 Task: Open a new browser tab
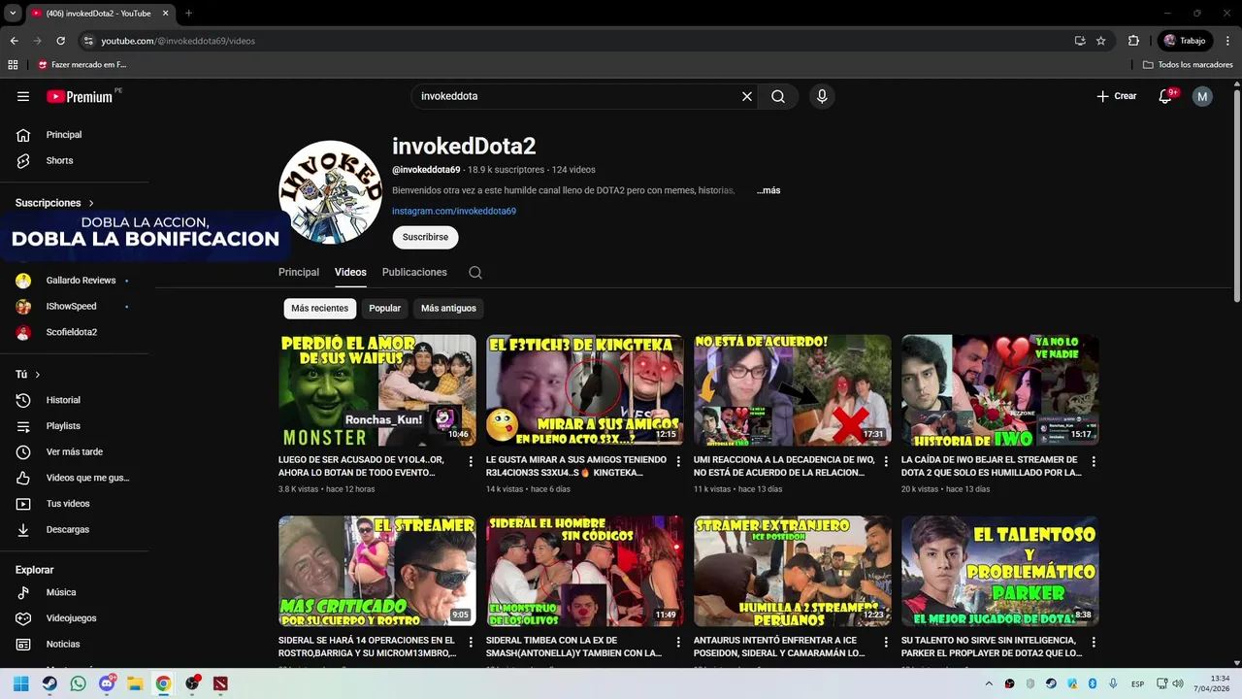(188, 14)
